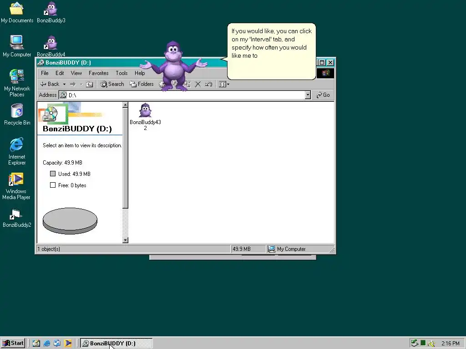Click the BonziBUDDY (D:) heading in the left pane

click(x=77, y=129)
